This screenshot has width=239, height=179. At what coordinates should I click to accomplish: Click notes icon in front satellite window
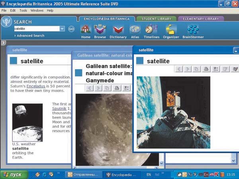[225, 69]
